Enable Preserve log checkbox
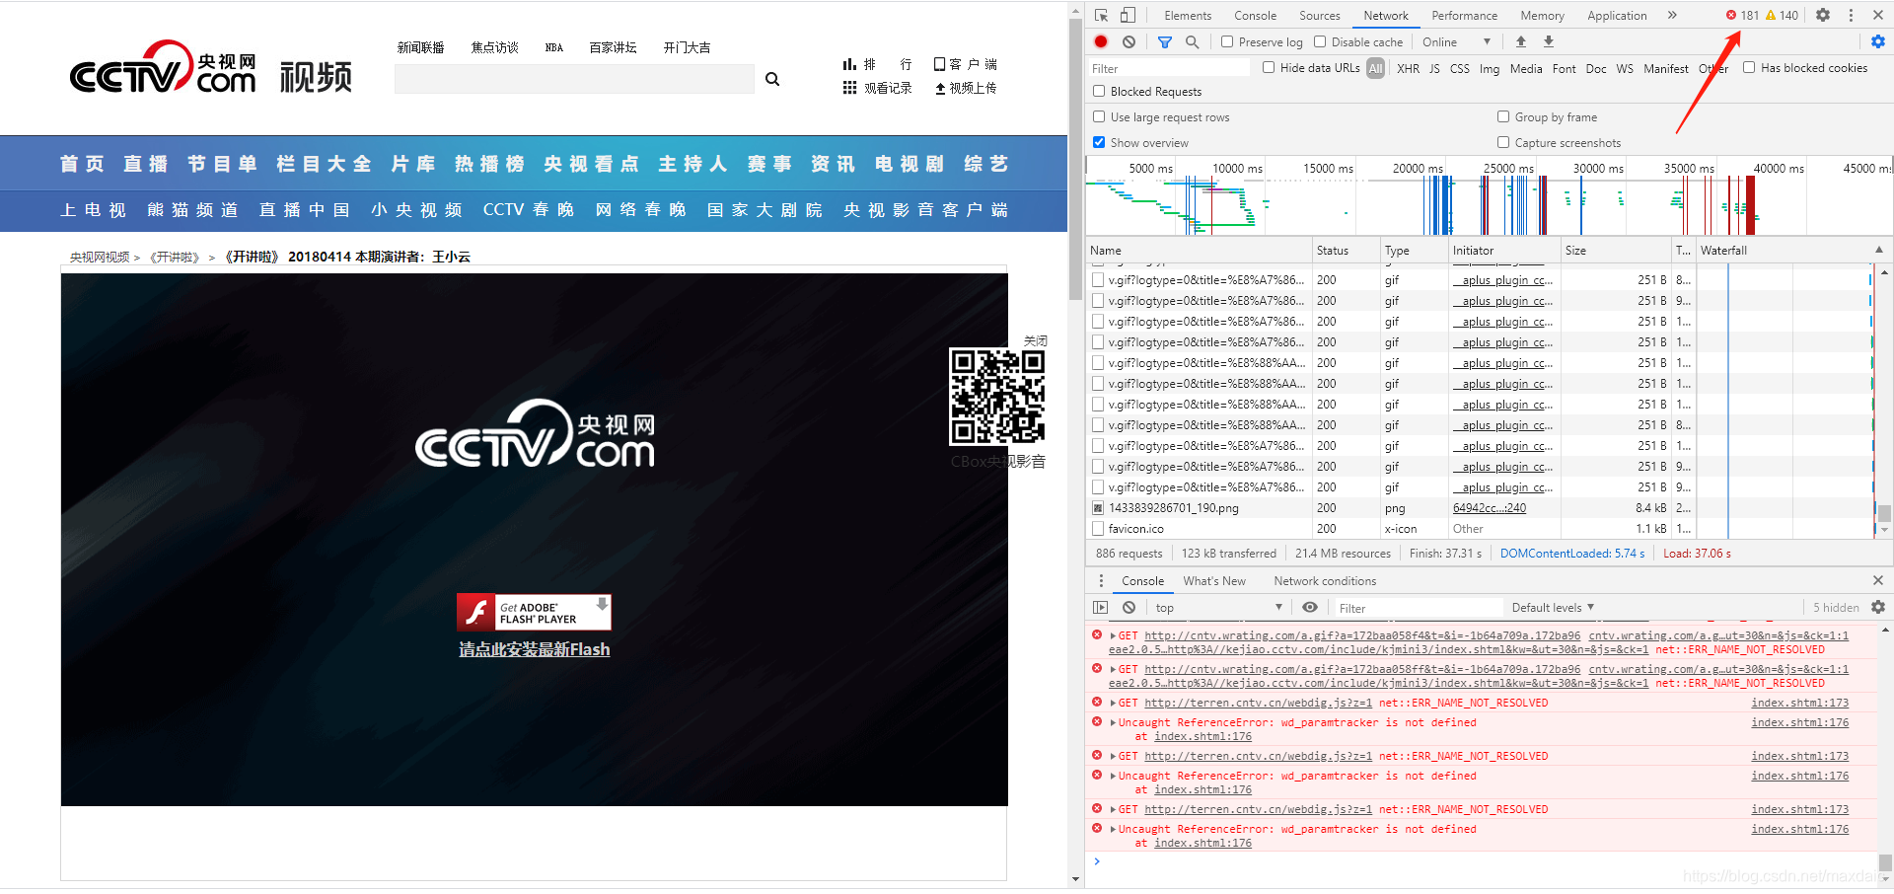 click(x=1227, y=41)
